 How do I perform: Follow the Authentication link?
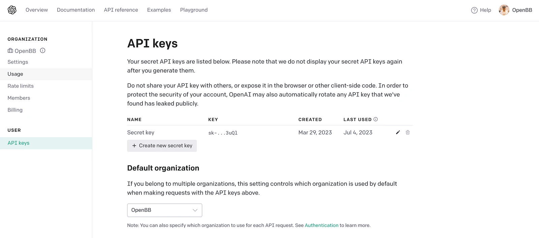point(321,225)
